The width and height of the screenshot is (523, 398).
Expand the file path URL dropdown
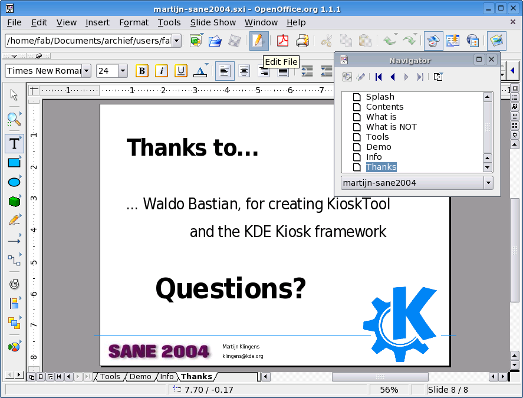(x=177, y=41)
